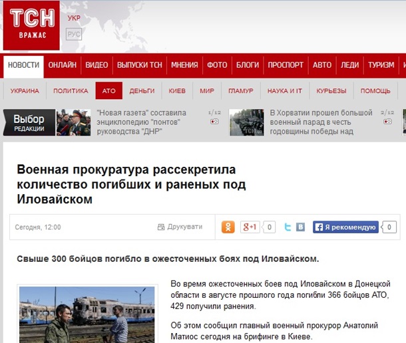The width and height of the screenshot is (406, 343).
Task: Click lead text Свыше 300 бойцов погибло
Action: 168,259
